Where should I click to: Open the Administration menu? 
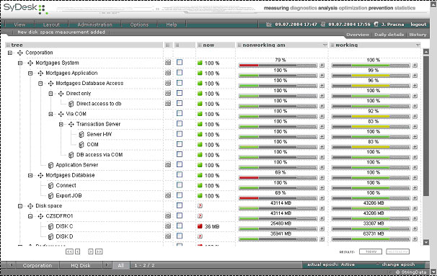click(x=94, y=25)
